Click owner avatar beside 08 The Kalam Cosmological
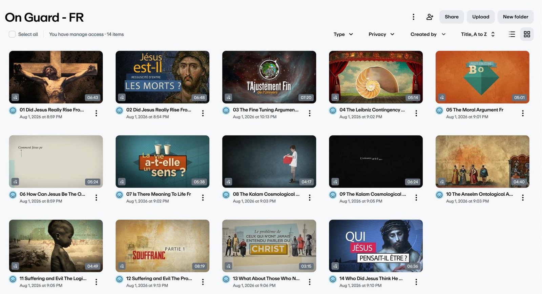542x294 pixels. [226, 195]
